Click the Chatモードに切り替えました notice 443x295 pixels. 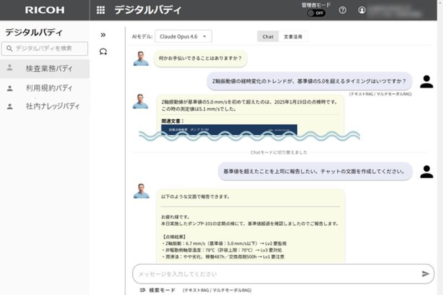coord(279,152)
